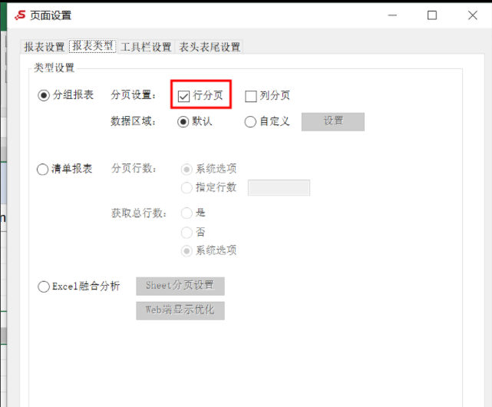492x407 pixels.
Task: Click the 获取总行数 label text
Action: pos(139,213)
